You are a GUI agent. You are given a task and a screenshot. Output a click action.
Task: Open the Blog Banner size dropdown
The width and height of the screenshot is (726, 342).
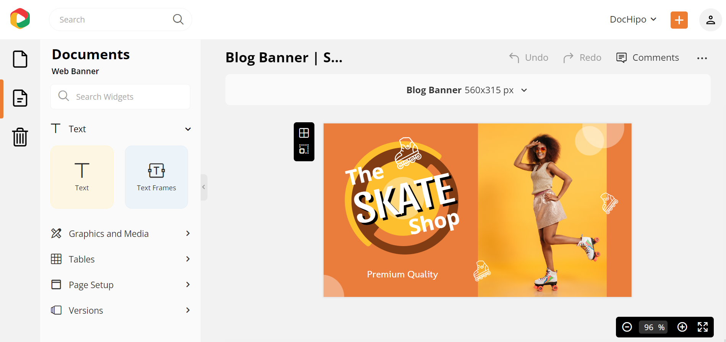coord(524,90)
